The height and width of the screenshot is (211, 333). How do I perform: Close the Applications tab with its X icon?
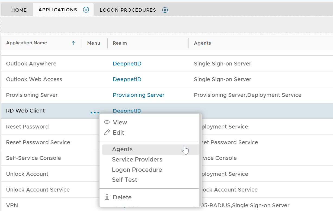click(x=86, y=10)
